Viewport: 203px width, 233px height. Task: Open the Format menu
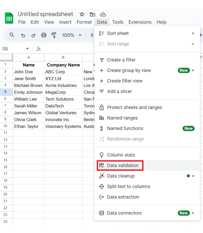(84, 22)
